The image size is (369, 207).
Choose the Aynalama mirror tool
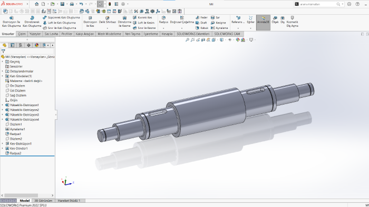click(x=219, y=28)
